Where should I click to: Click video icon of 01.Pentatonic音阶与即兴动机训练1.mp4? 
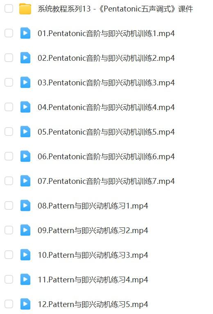coord(25,33)
